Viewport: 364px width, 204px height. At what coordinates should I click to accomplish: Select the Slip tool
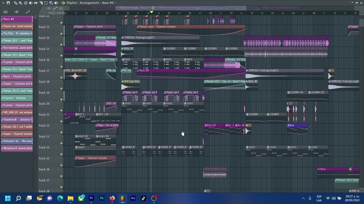tap(36, 3)
